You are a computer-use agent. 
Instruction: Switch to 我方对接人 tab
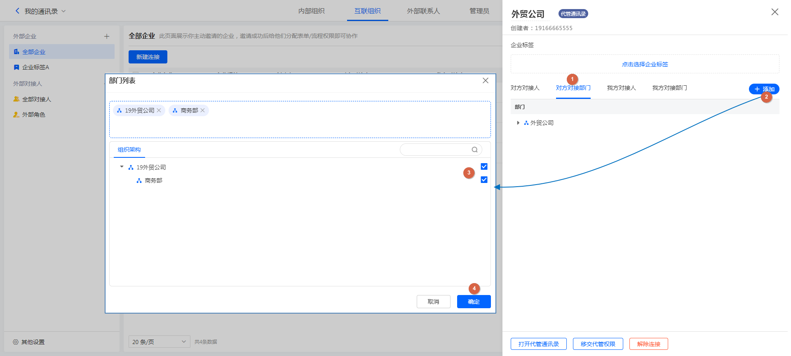pos(621,88)
